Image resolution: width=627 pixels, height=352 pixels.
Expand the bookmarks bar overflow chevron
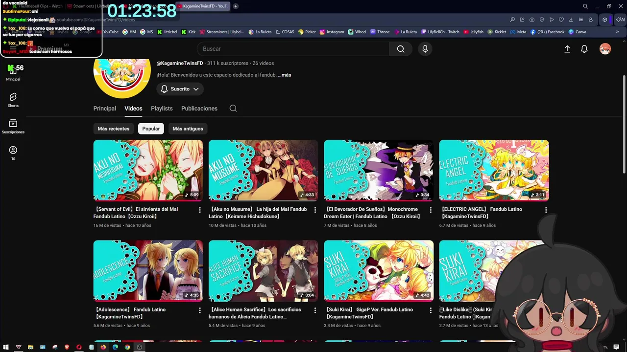pyautogui.click(x=617, y=32)
